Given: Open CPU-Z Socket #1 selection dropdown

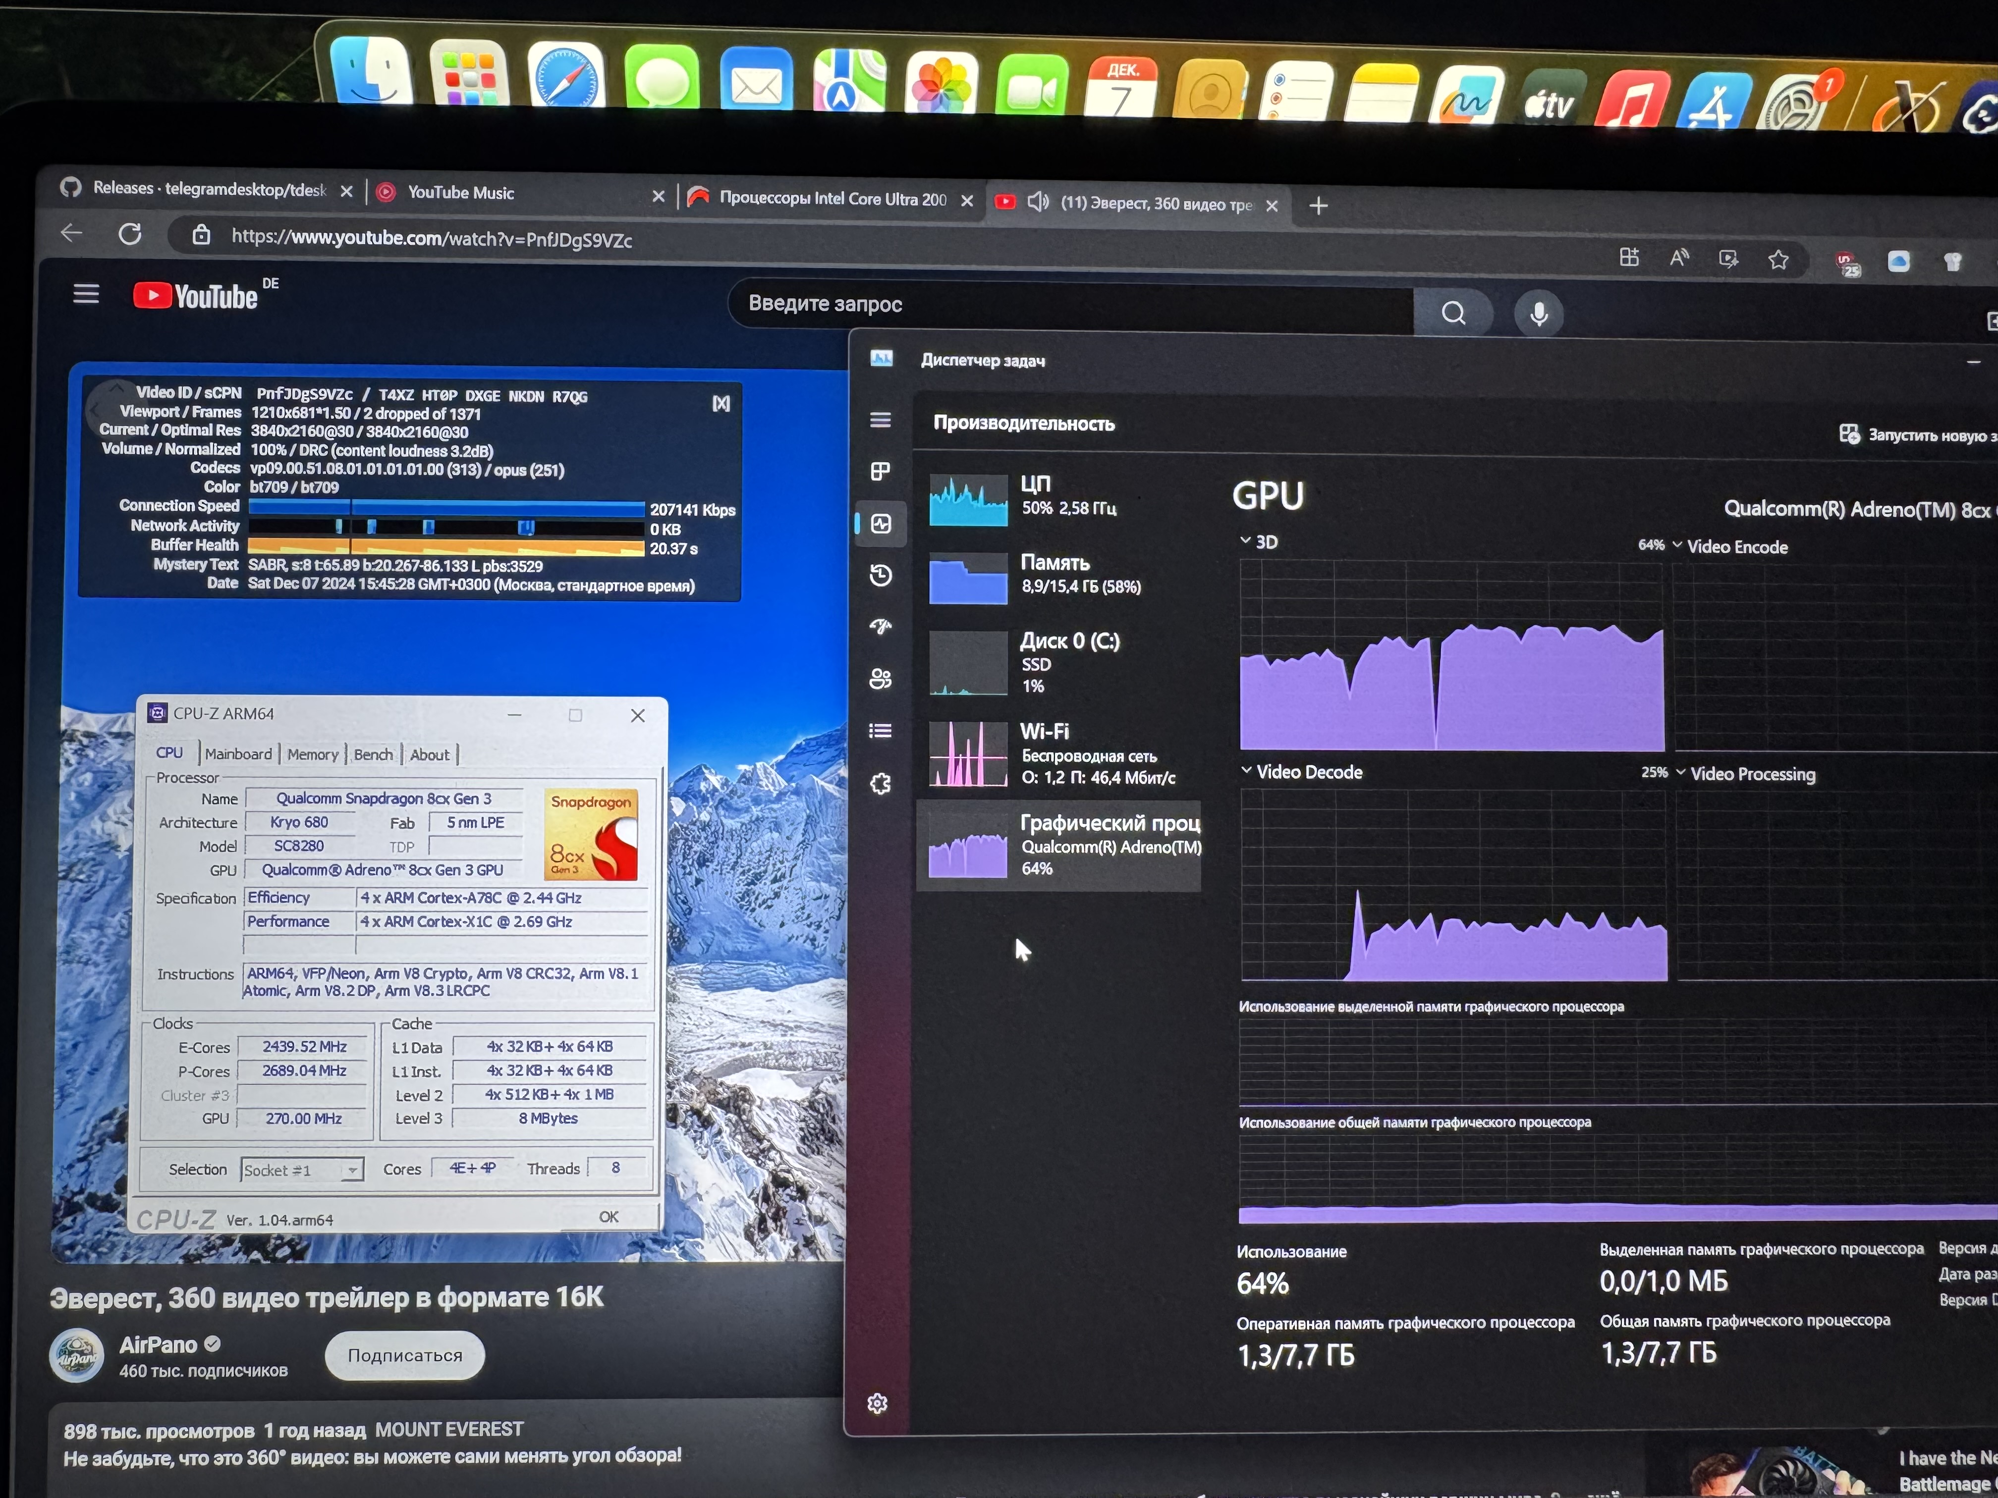Looking at the screenshot, I should [x=352, y=1170].
